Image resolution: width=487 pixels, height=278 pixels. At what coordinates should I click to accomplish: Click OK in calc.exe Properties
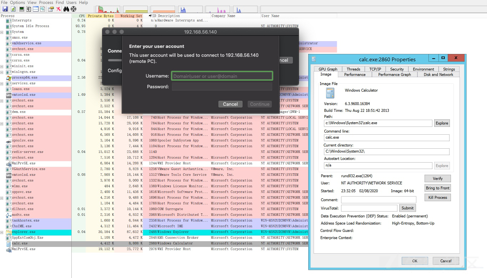pos(415,261)
